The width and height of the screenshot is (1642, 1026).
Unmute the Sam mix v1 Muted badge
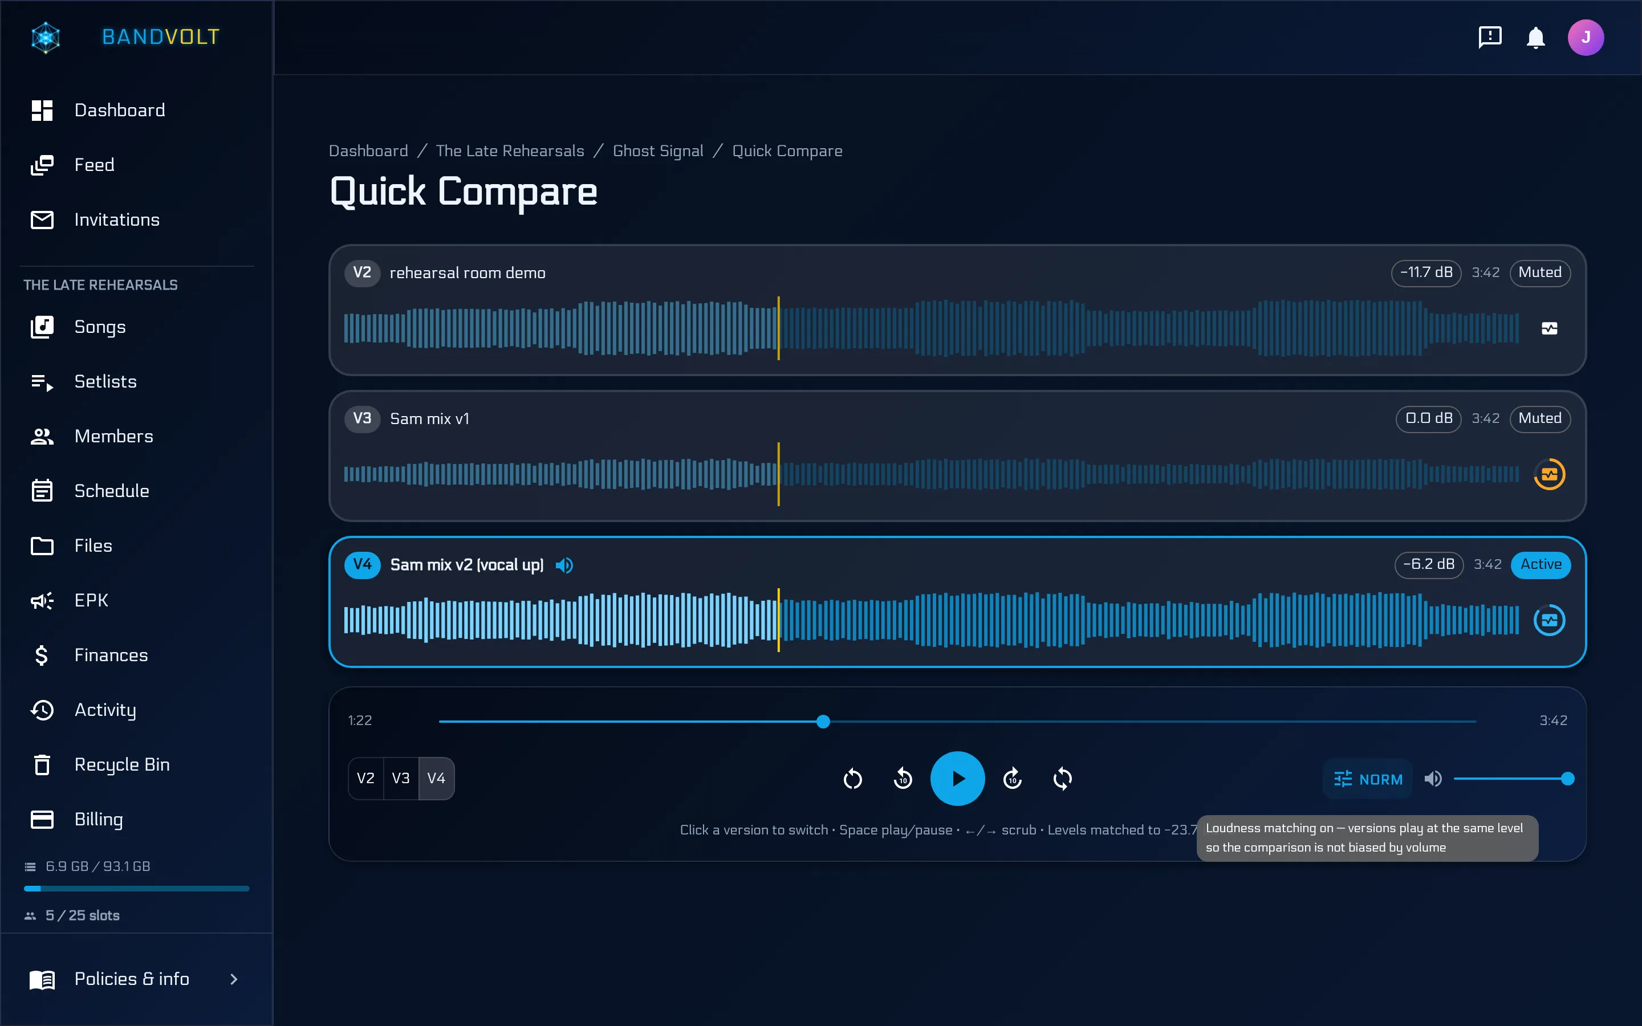(1540, 419)
